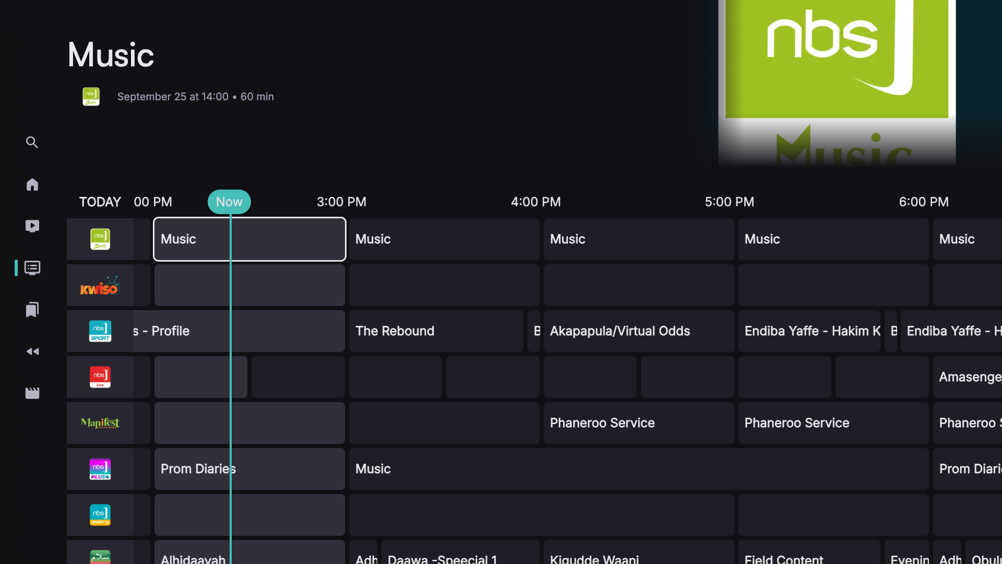This screenshot has width=1002, height=564.
Task: Open Kigudde Waani programme
Action: pyautogui.click(x=639, y=553)
